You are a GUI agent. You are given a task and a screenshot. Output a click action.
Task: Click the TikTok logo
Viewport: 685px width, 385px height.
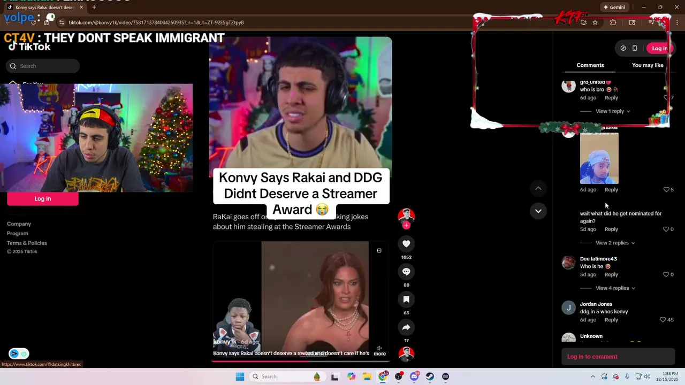pos(29,47)
